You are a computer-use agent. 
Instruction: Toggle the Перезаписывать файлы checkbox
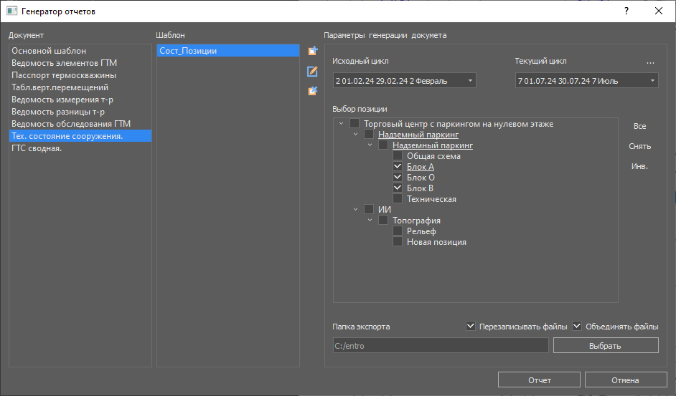coord(471,327)
